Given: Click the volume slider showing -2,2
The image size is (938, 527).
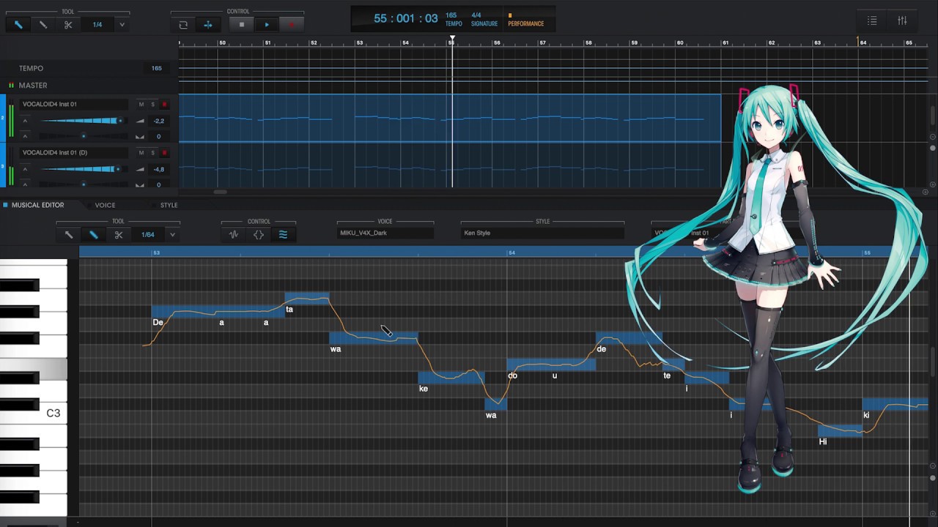Looking at the screenshot, I should click(83, 121).
